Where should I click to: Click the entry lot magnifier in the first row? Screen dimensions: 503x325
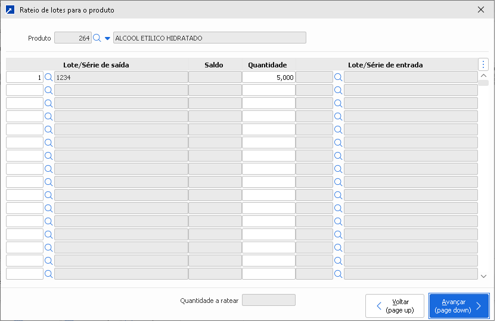pos(338,77)
